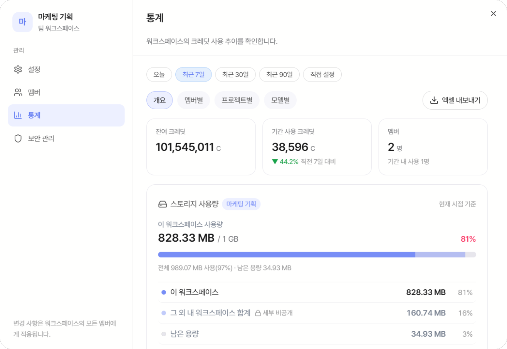Switch the period to 최근 30일
The image size is (507, 349).
pos(235,75)
